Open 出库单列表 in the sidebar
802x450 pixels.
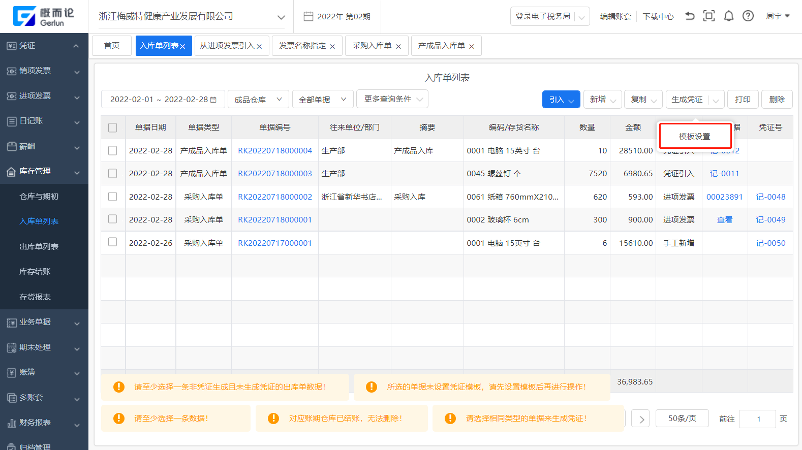39,247
